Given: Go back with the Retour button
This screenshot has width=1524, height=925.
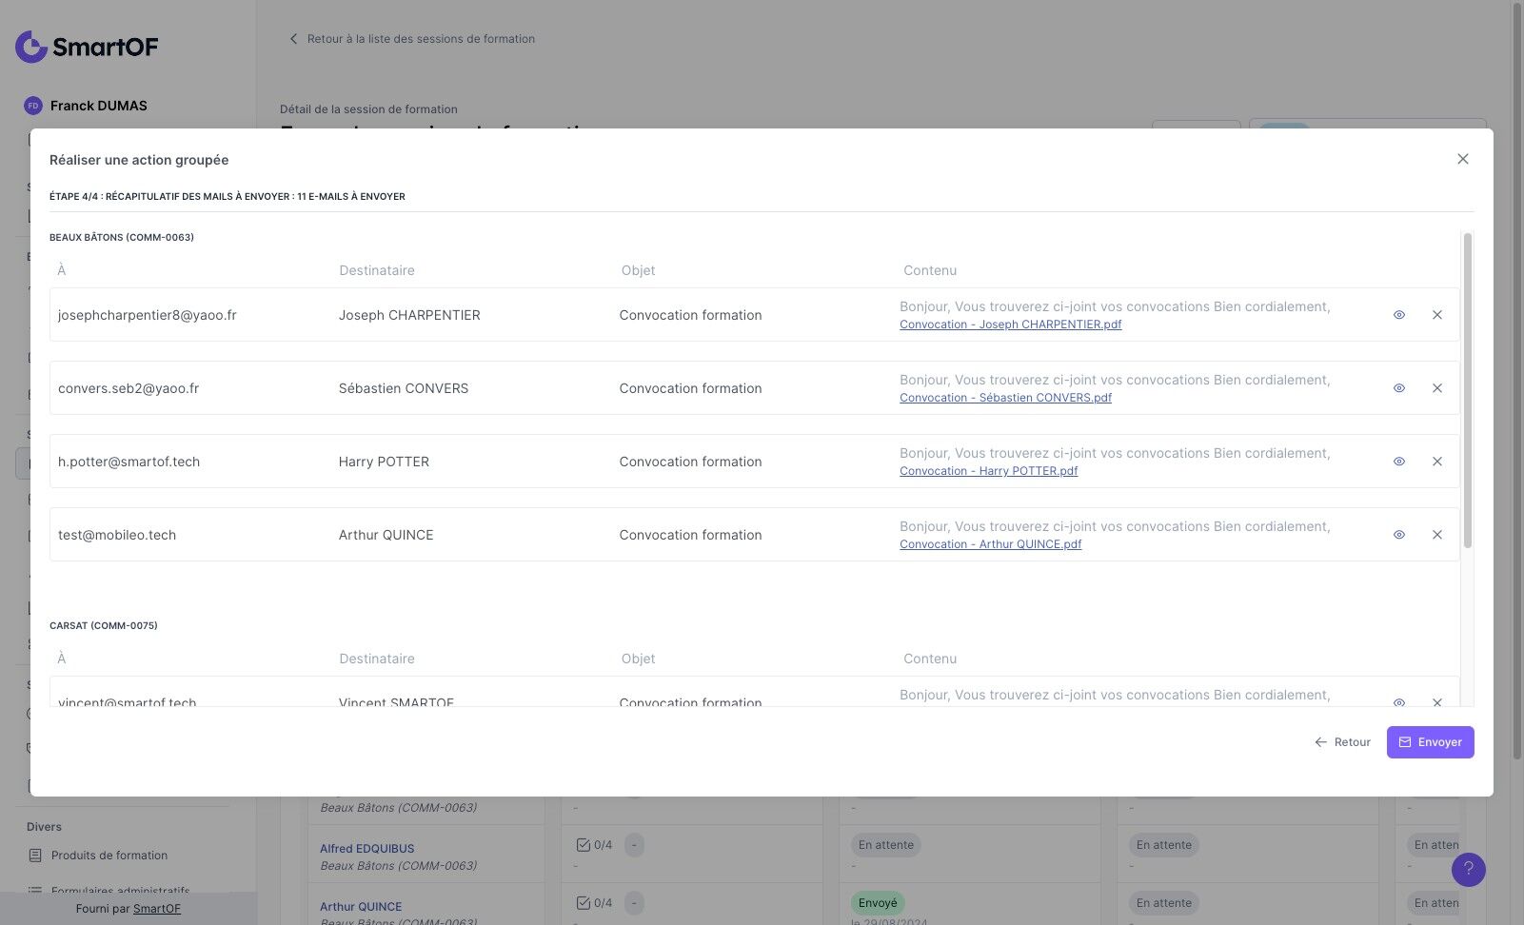Looking at the screenshot, I should pos(1342,742).
